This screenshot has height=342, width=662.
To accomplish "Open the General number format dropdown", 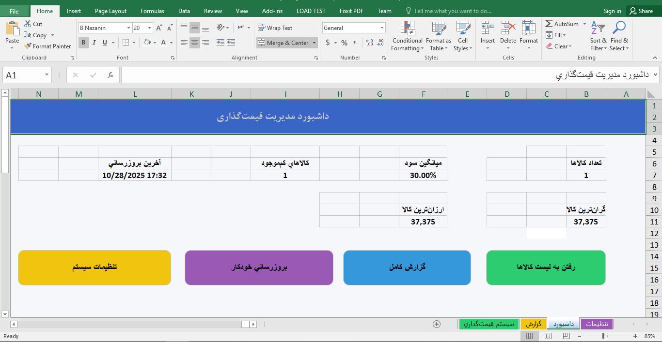I will coord(382,28).
